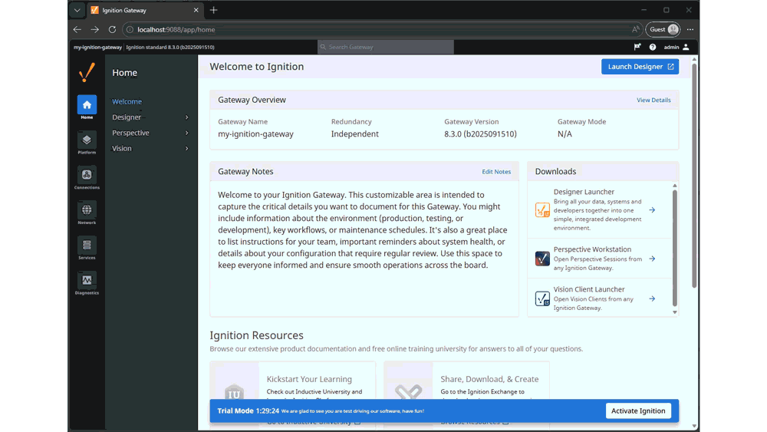Click the Trial Mode timer text

(x=248, y=411)
